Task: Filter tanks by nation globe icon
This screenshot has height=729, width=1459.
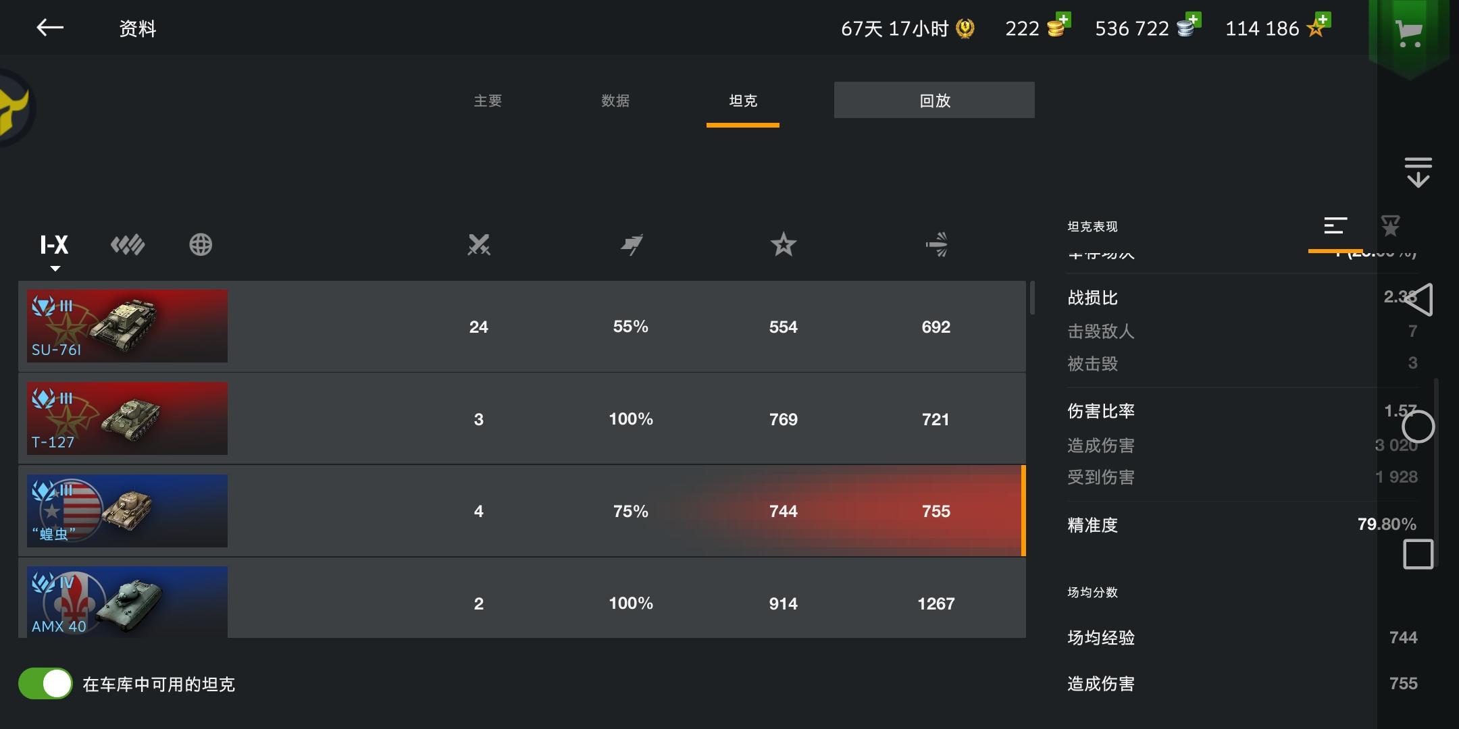Action: [x=201, y=244]
